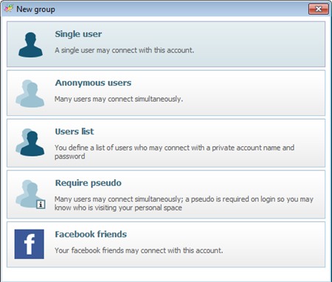Click text "Many users may connect simultaneously."
332x282 pixels.
tap(119, 99)
